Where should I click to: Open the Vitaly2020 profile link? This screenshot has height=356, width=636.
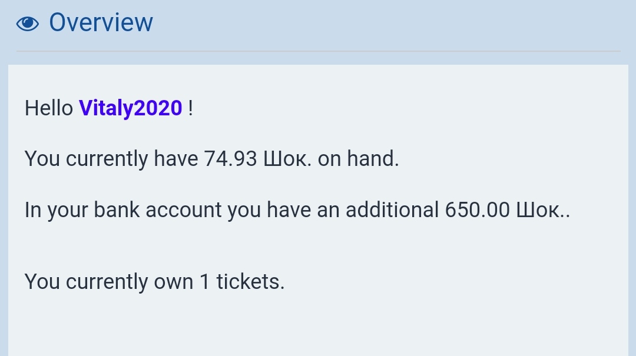click(x=130, y=109)
